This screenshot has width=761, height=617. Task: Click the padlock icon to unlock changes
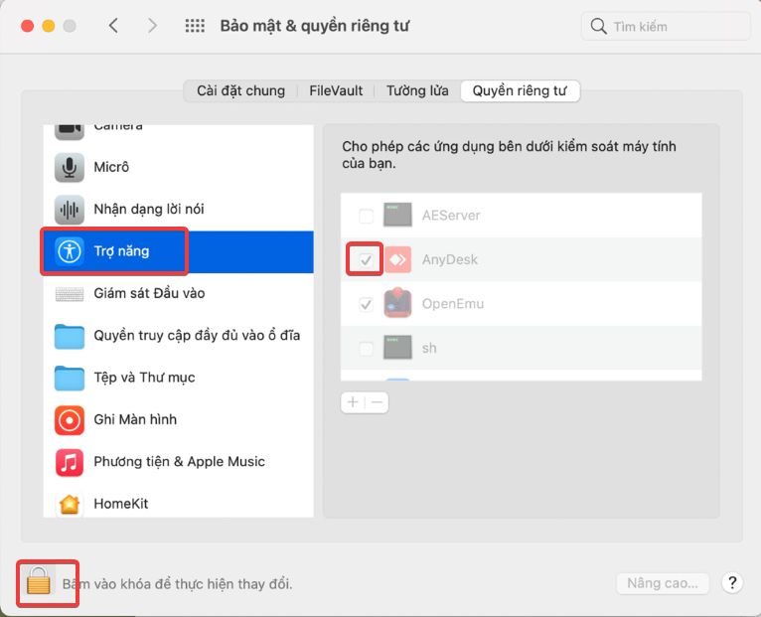pyautogui.click(x=38, y=581)
